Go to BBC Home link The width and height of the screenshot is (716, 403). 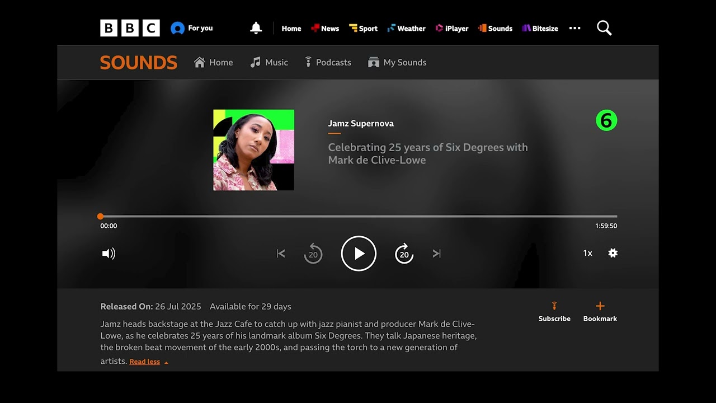click(291, 29)
